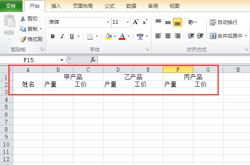
Task: Switch to the 审阅 tab
Action: 153,6
